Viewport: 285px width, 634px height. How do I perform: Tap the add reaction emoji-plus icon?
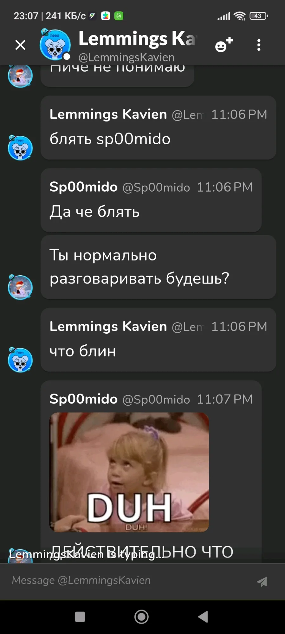[x=224, y=45]
